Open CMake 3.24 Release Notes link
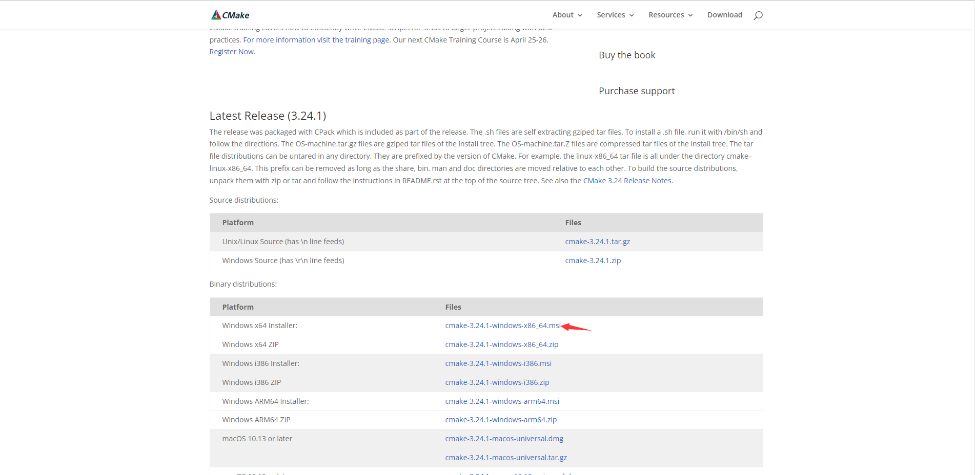 tap(627, 181)
